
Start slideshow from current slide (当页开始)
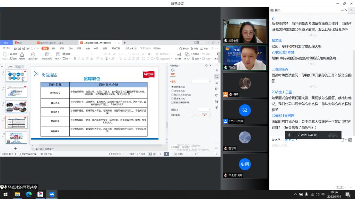click(33, 56)
